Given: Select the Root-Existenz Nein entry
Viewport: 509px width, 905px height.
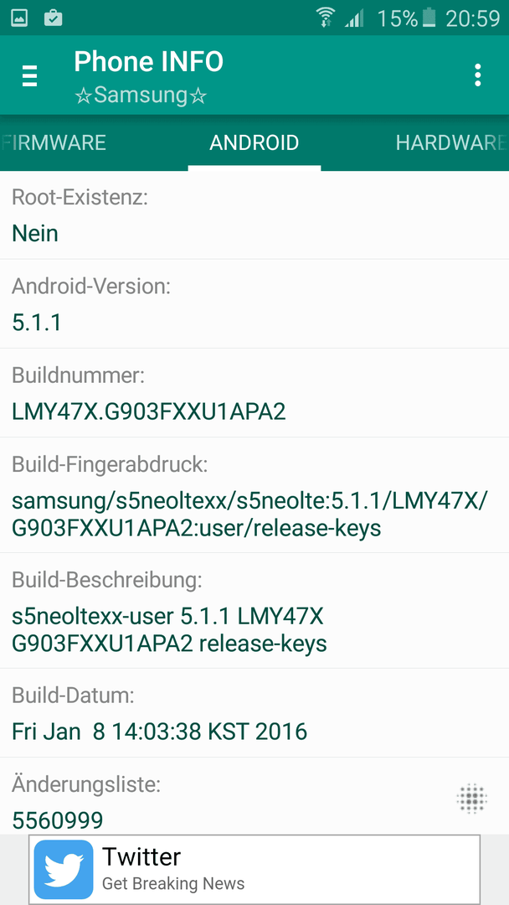Looking at the screenshot, I should pyautogui.click(x=254, y=215).
